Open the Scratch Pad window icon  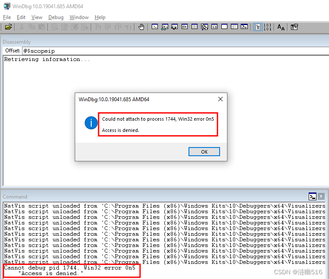[224, 27]
